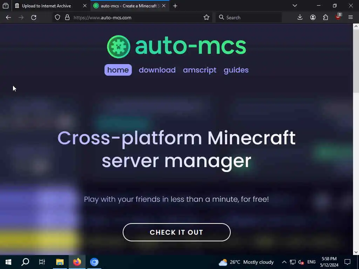Open the download page link
Image resolution: width=359 pixels, height=269 pixels.
point(157,70)
